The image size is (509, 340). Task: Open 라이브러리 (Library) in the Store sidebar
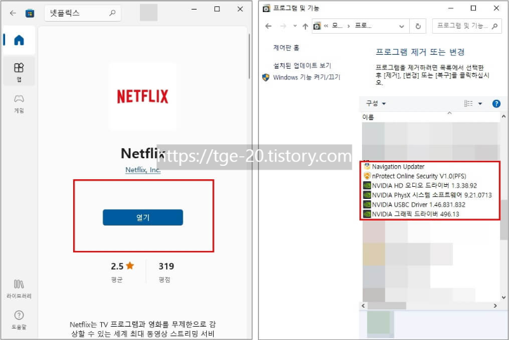[x=19, y=289]
